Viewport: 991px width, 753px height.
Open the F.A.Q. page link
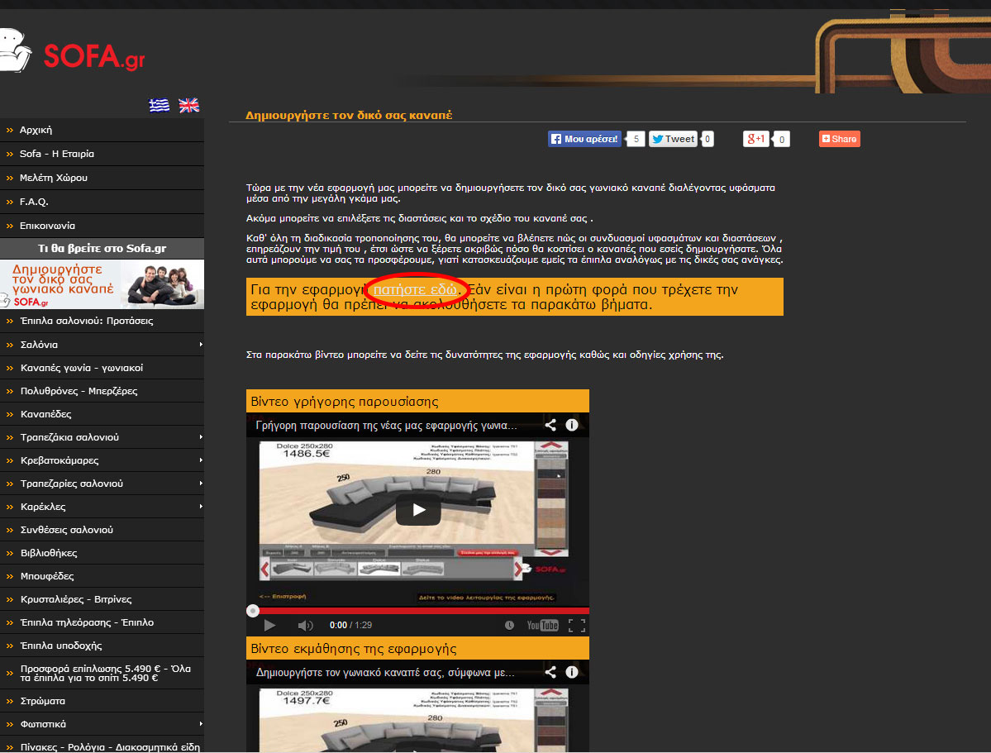[x=34, y=202]
